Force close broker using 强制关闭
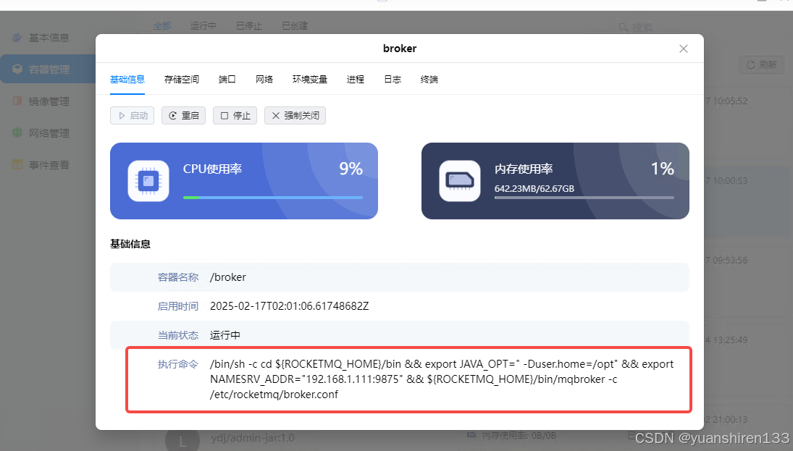Image resolution: width=793 pixels, height=451 pixels. [295, 114]
